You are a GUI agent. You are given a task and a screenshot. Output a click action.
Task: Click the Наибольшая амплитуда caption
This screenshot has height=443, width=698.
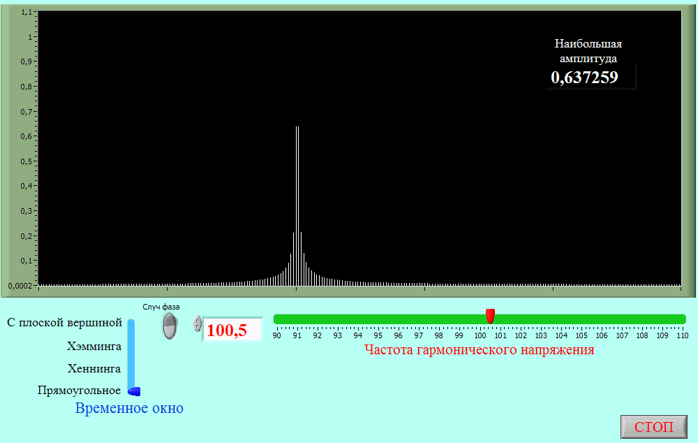tap(588, 51)
